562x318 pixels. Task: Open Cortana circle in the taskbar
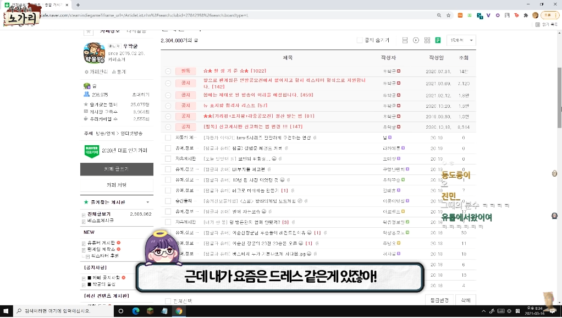(121, 311)
